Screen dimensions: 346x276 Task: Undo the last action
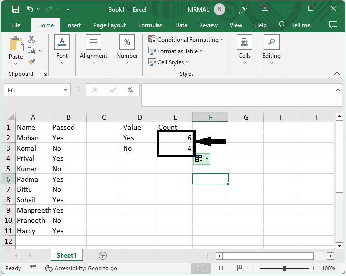point(30,9)
